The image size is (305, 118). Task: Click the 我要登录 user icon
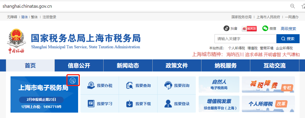[168, 104]
